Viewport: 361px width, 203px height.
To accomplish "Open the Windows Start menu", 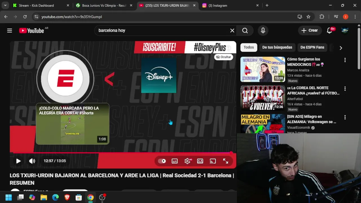I will coord(9,197).
